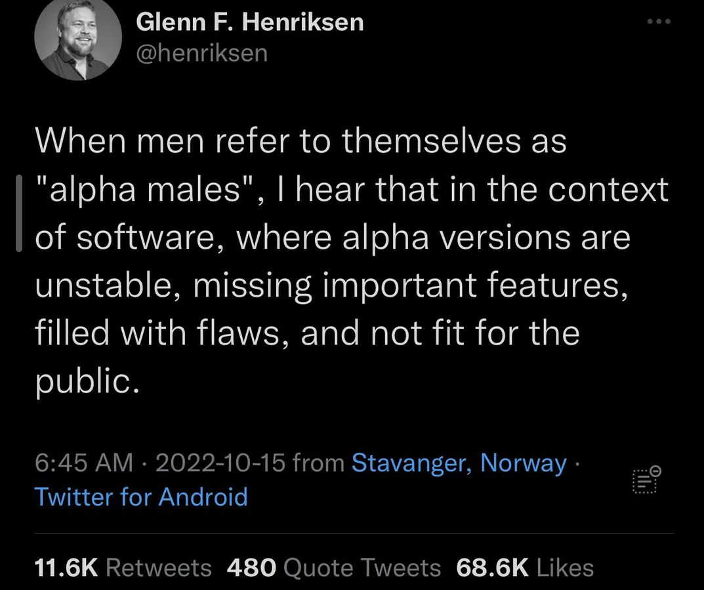Click the word "Retweets" label
The height and width of the screenshot is (590, 704).
[x=158, y=568]
